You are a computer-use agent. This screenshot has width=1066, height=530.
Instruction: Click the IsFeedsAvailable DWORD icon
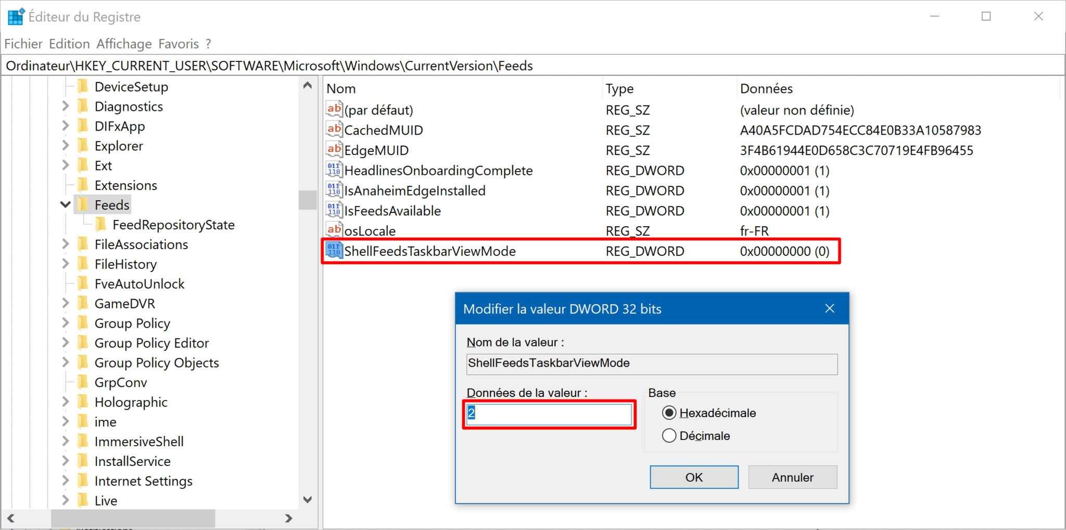click(x=334, y=210)
